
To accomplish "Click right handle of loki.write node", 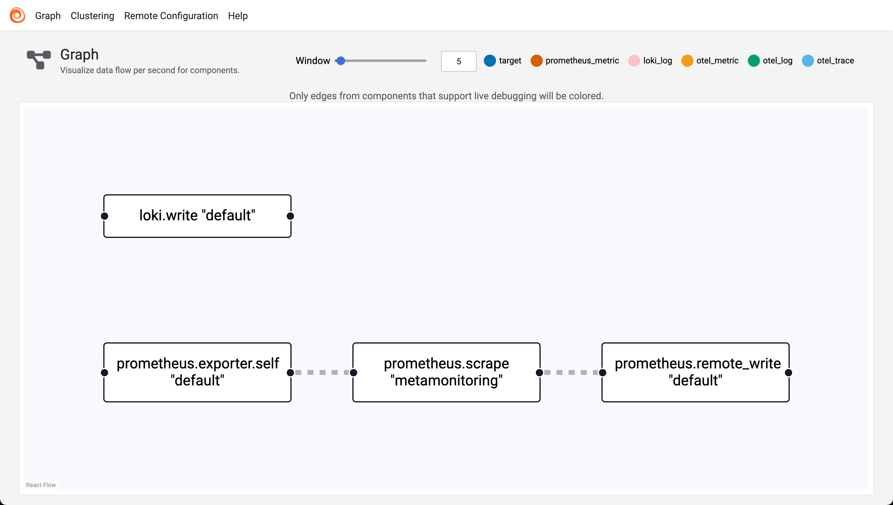I will (x=290, y=216).
